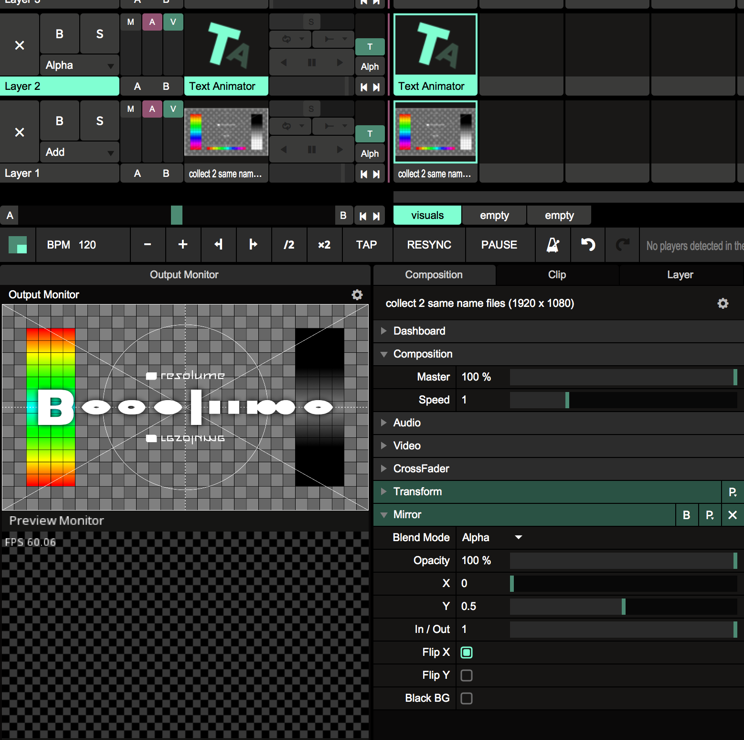Toggle the metronome icon
Viewport: 744px width, 740px height.
553,245
